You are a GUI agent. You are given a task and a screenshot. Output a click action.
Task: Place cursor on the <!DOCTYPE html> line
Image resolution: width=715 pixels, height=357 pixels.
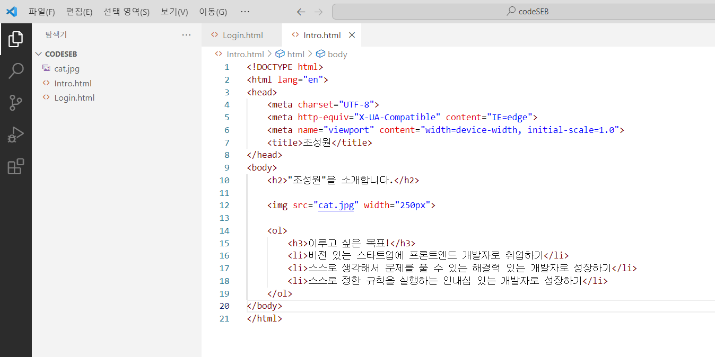tap(285, 67)
